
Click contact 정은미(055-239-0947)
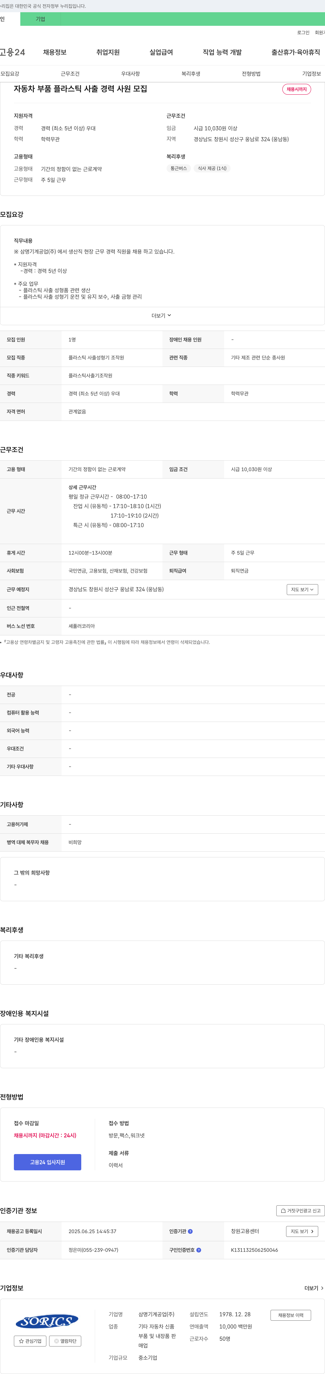94,1250
